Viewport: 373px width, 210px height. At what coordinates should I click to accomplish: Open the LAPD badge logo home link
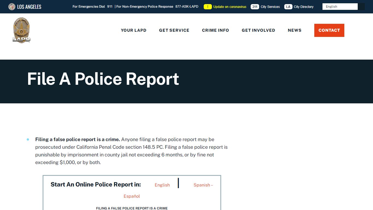point(22,30)
